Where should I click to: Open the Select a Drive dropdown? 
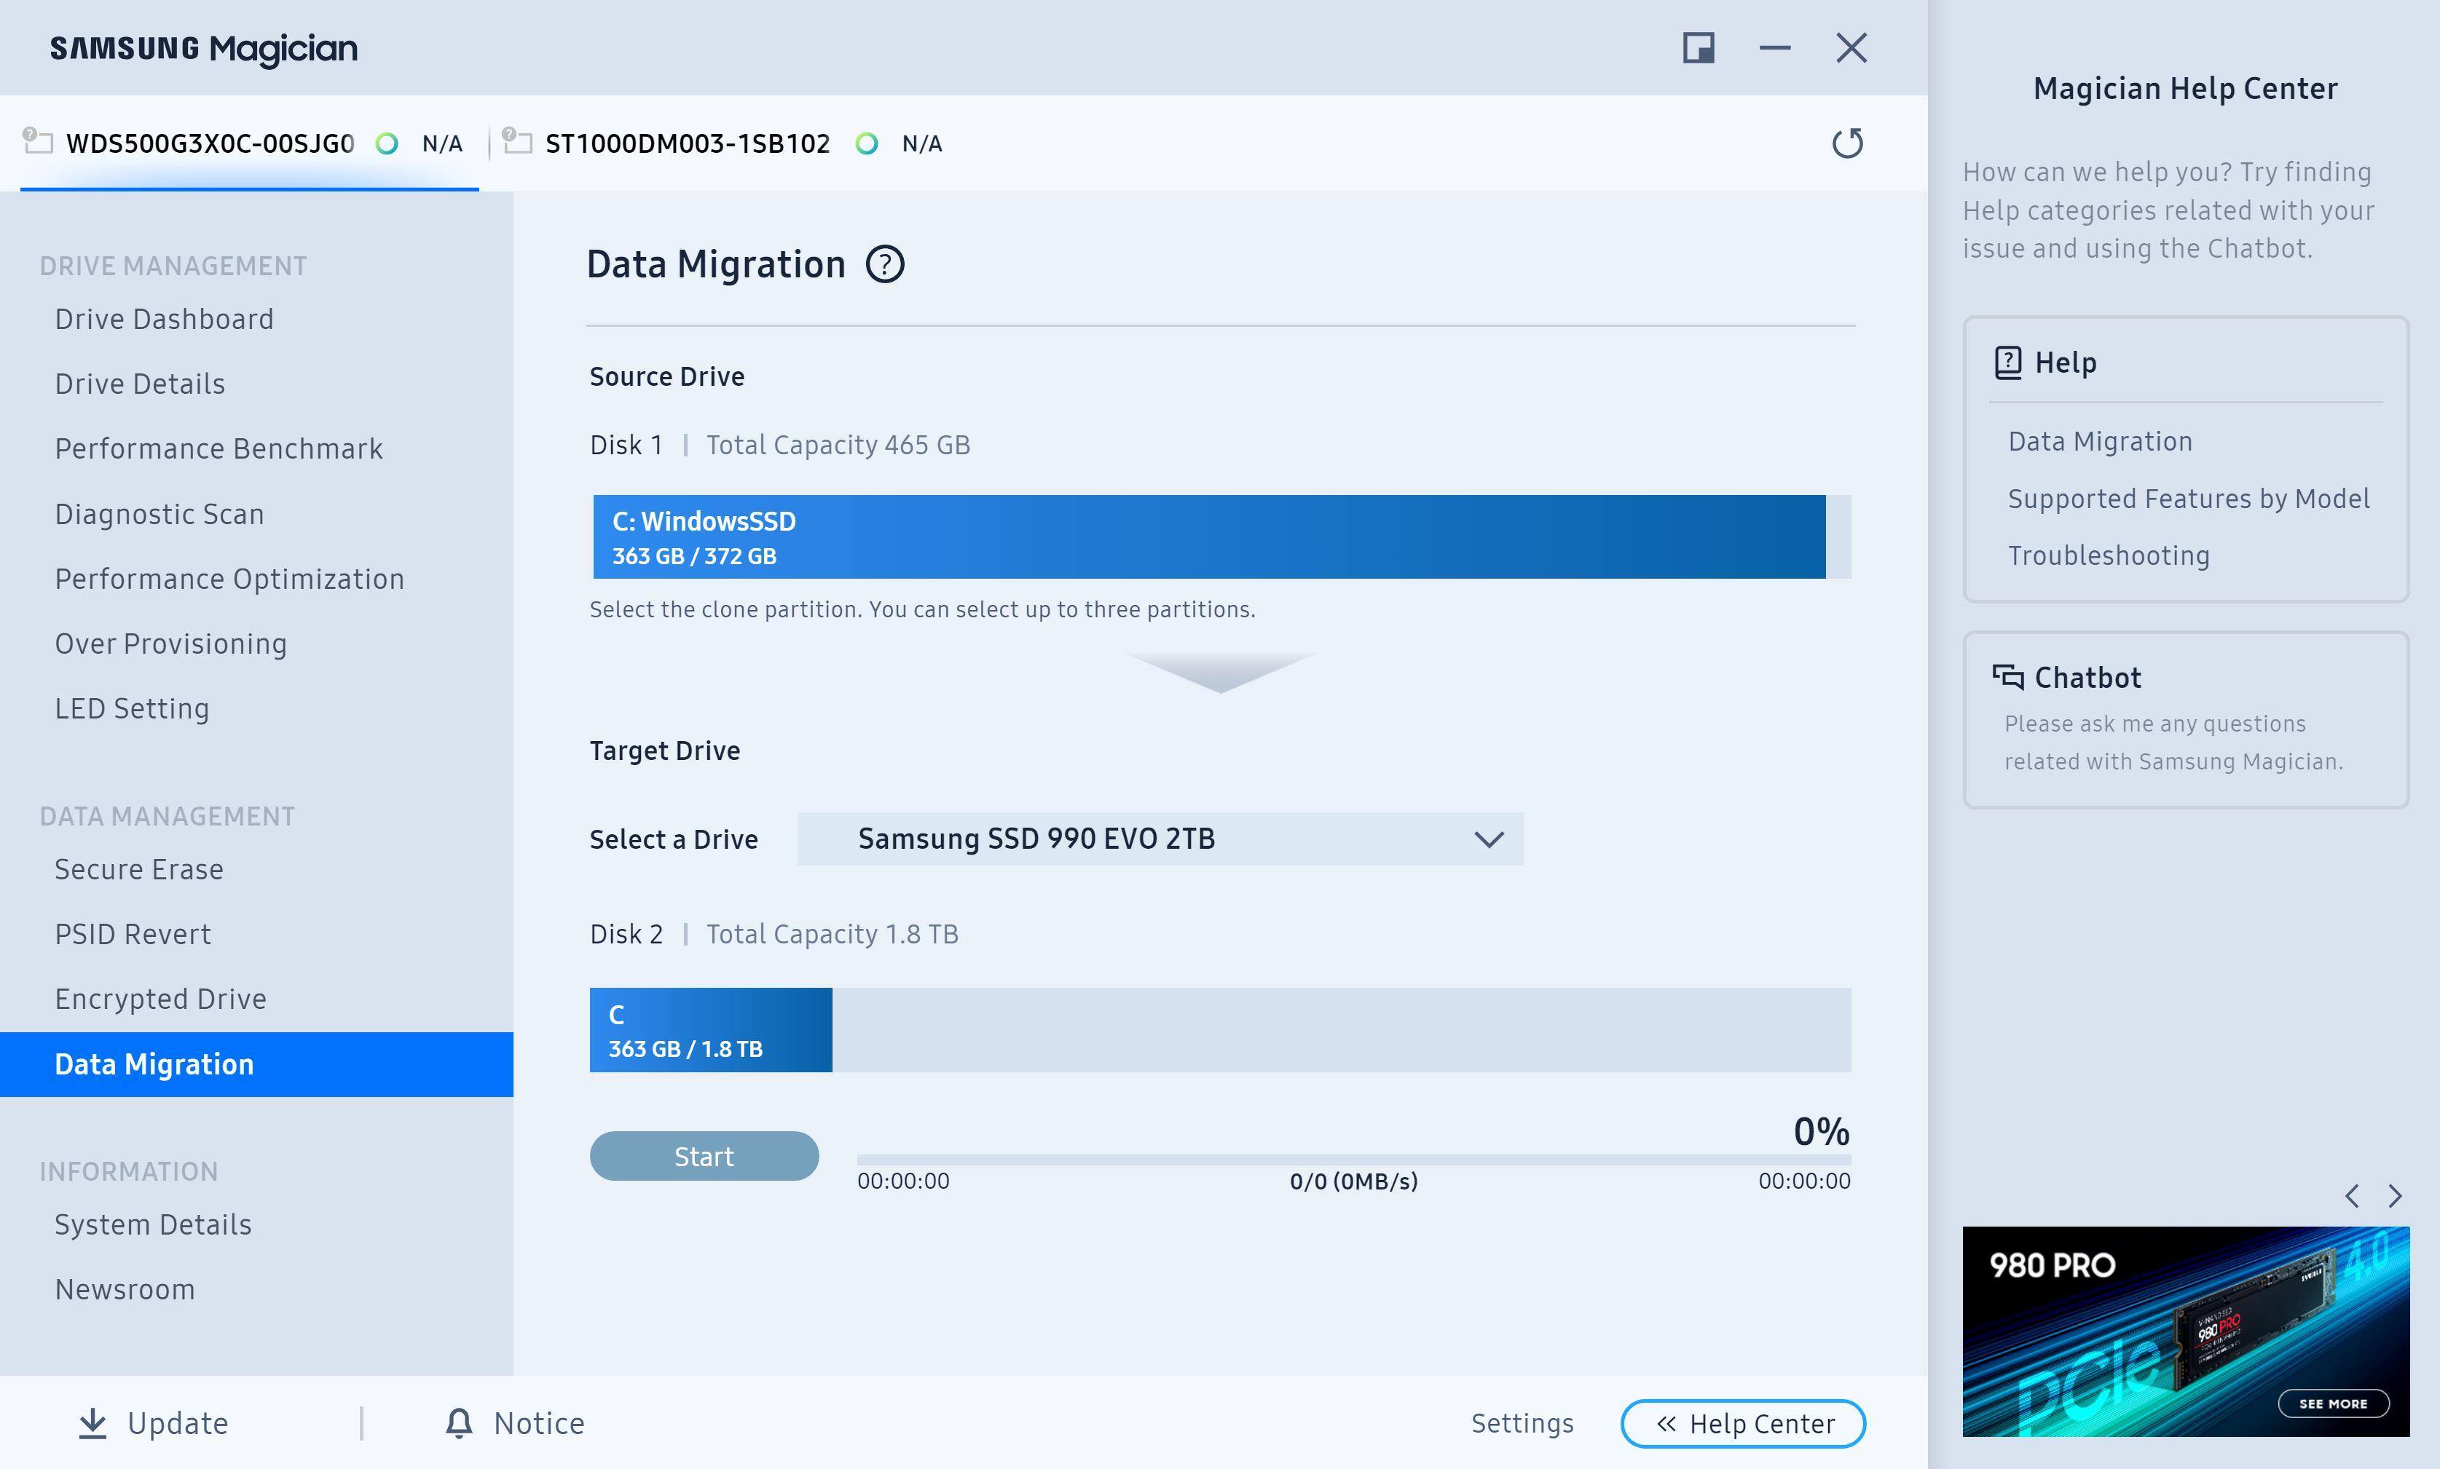tap(1159, 839)
